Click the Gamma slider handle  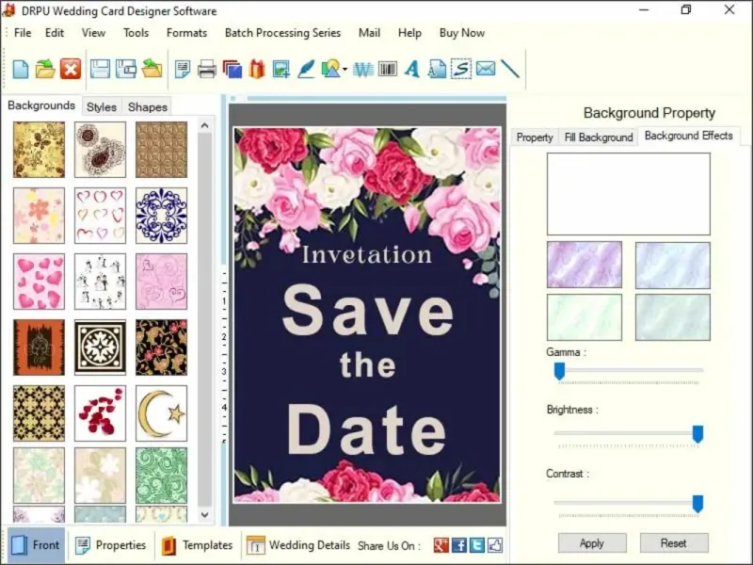point(559,371)
